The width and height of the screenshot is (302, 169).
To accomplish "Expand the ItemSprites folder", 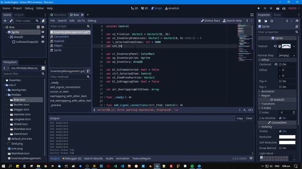I will (6, 90).
